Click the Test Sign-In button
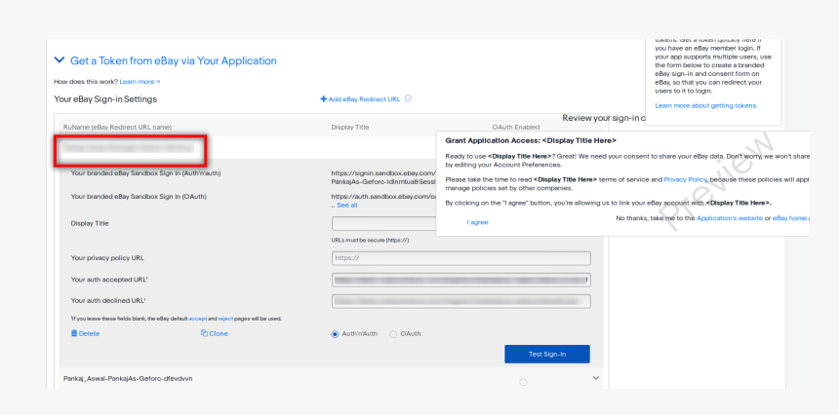The width and height of the screenshot is (839, 415). [x=547, y=354]
